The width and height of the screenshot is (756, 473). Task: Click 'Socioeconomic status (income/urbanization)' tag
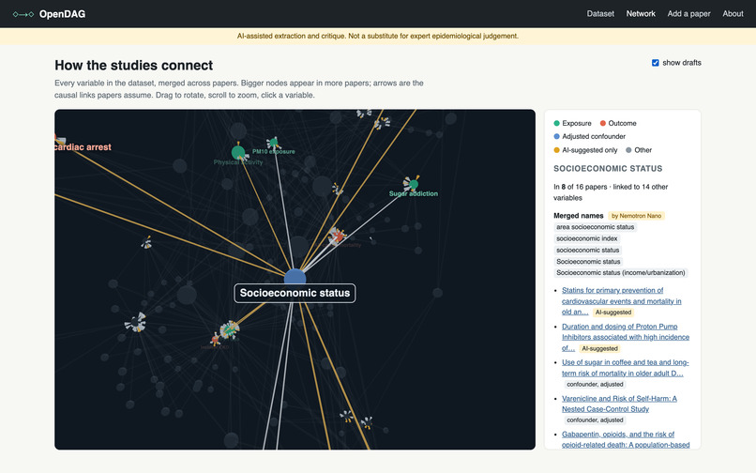coord(621,273)
